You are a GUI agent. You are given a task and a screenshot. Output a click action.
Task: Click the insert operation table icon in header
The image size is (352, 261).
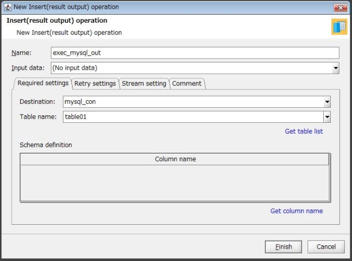(x=339, y=27)
